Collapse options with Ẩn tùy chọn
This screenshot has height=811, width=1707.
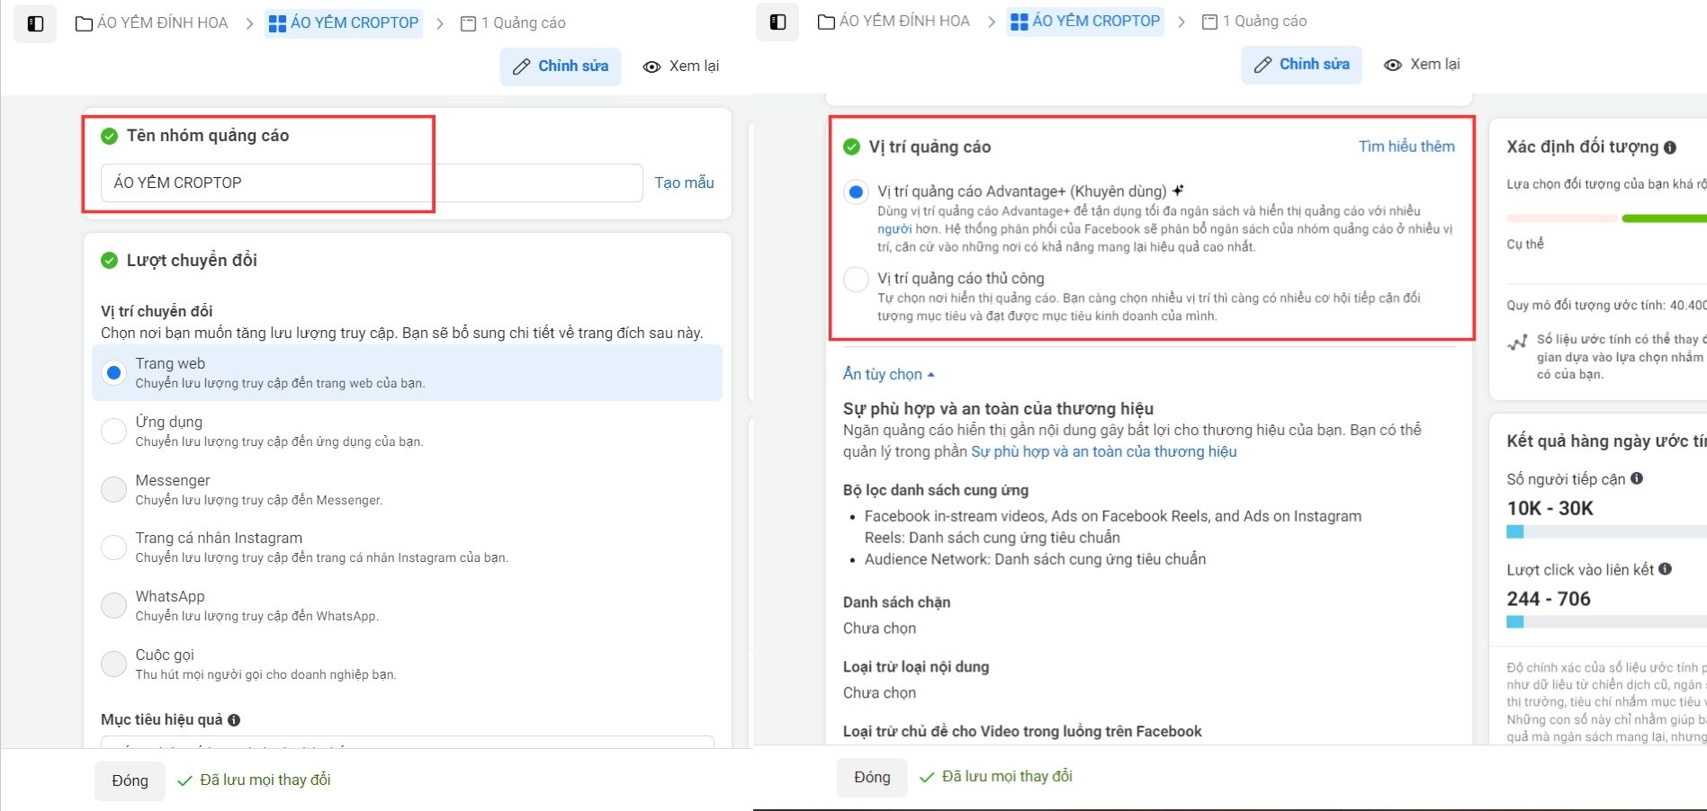(888, 374)
